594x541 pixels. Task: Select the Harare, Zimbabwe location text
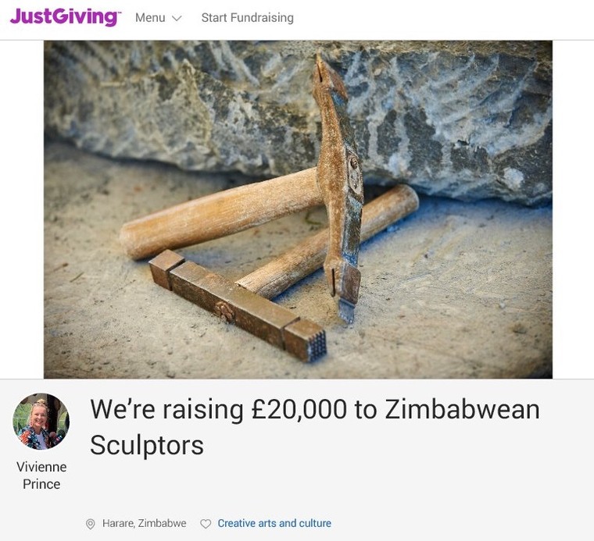(145, 523)
